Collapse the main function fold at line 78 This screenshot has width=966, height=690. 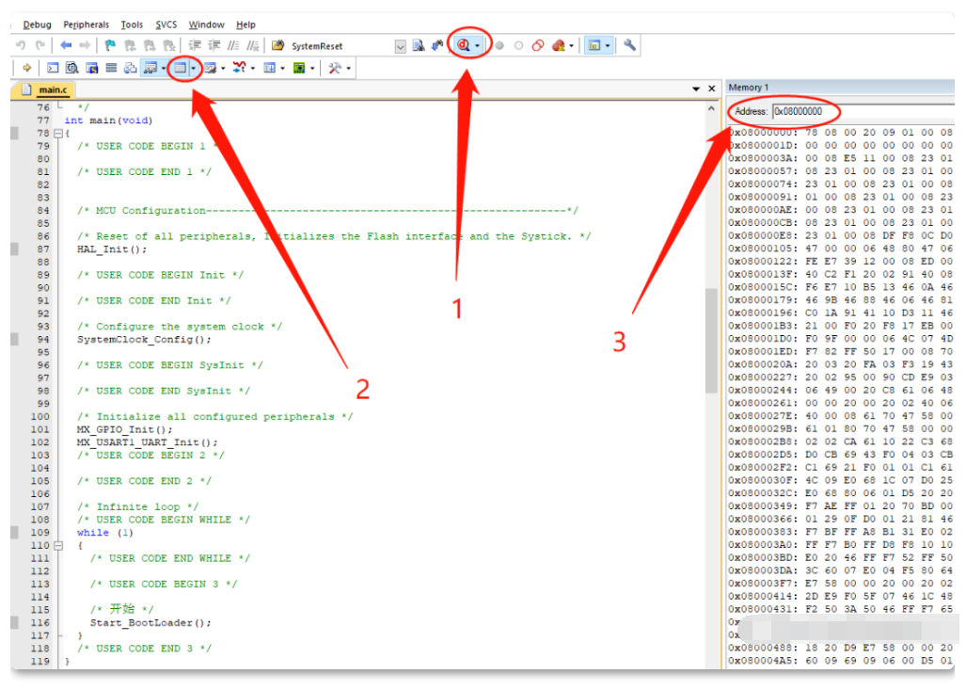56,134
